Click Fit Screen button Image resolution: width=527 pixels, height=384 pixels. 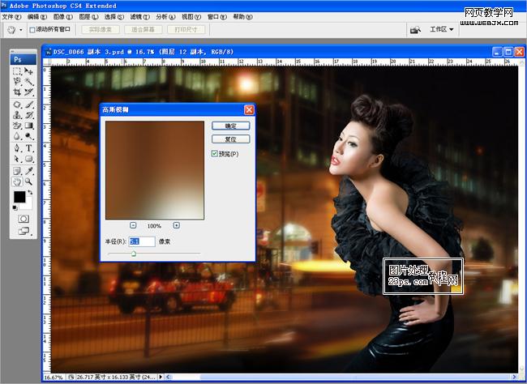[x=144, y=29]
